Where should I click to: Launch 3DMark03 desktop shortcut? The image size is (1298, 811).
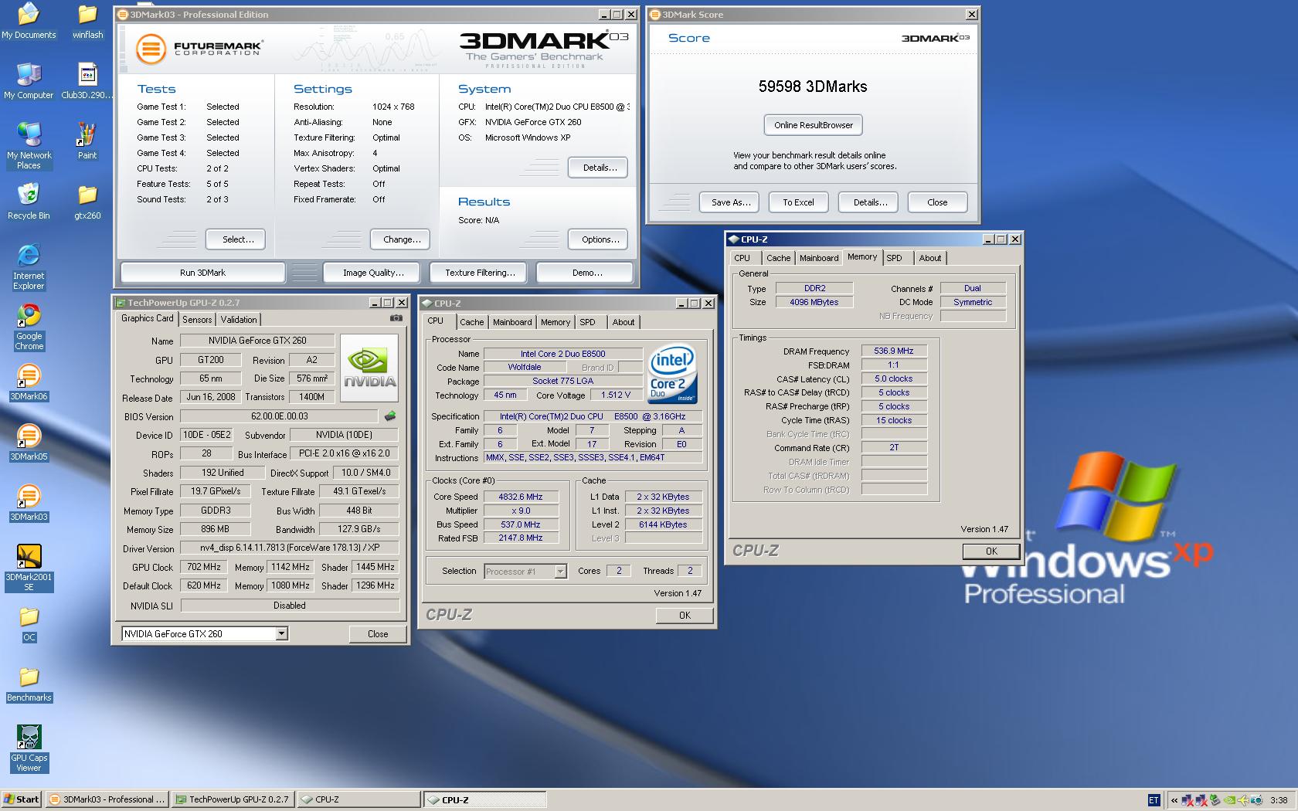coord(29,503)
